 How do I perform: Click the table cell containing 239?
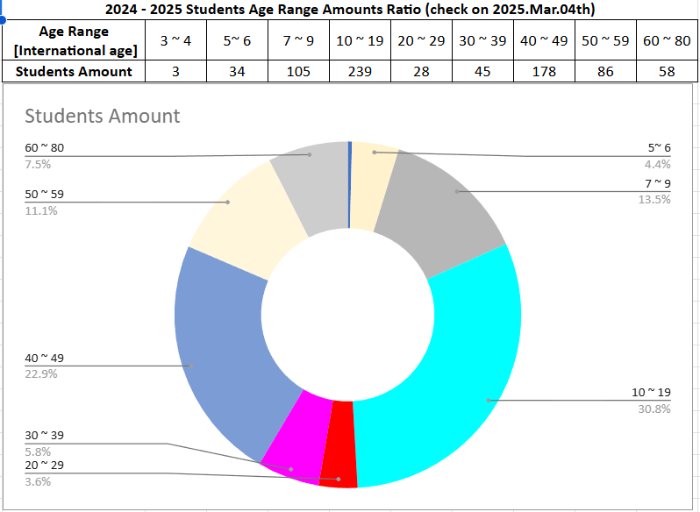pyautogui.click(x=360, y=72)
